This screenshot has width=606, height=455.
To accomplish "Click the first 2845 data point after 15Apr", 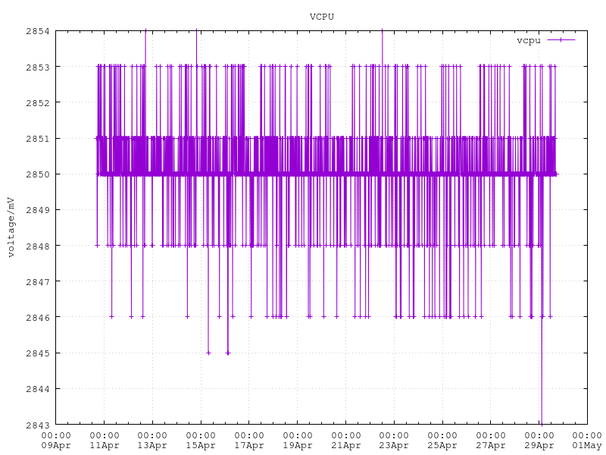I will pos(208,353).
